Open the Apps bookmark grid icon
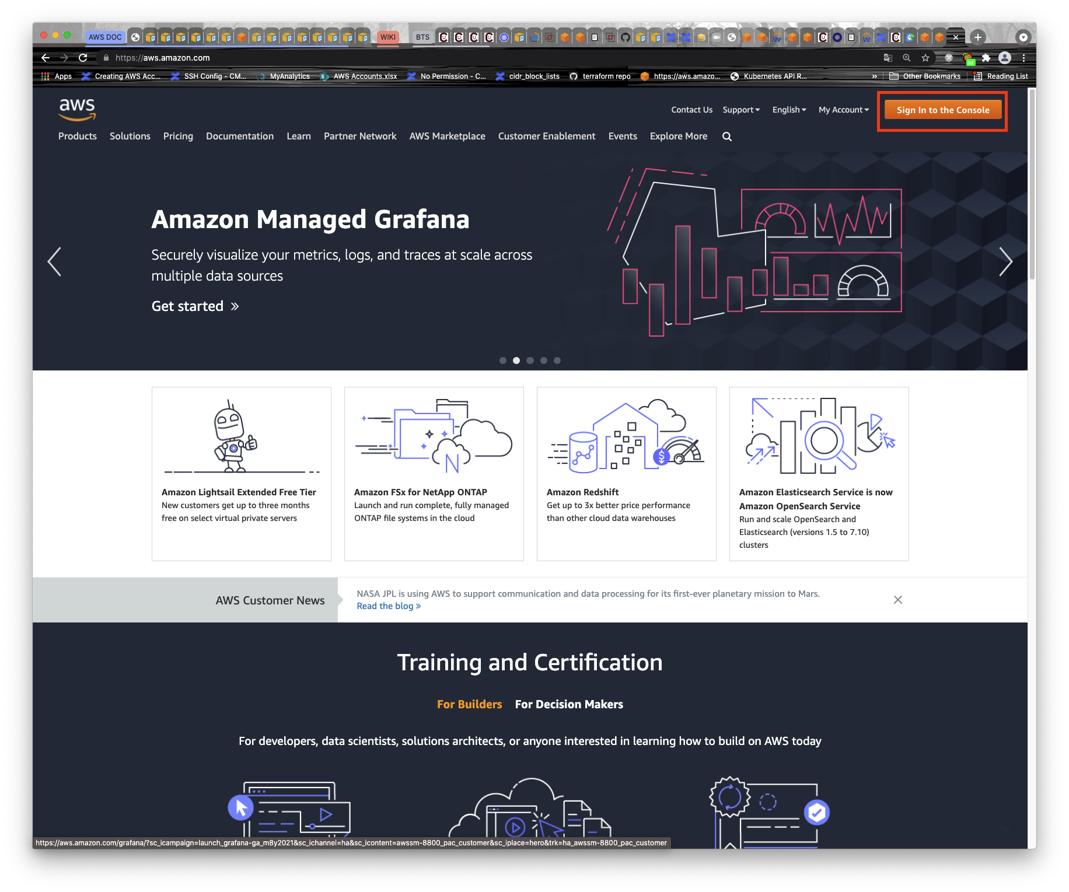The height and width of the screenshot is (892, 1069). point(46,76)
